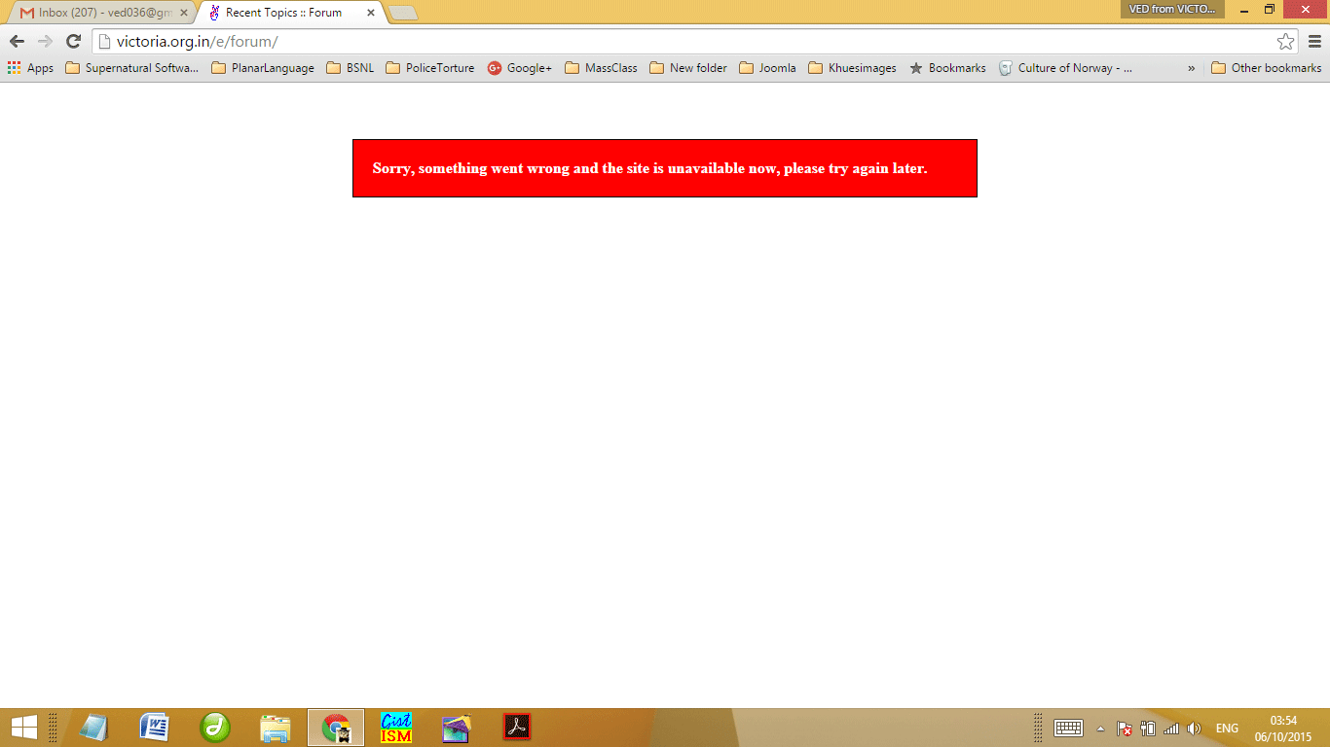This screenshot has height=747, width=1330.
Task: Open the Supernatural Software bookmark folder
Action: [131, 68]
